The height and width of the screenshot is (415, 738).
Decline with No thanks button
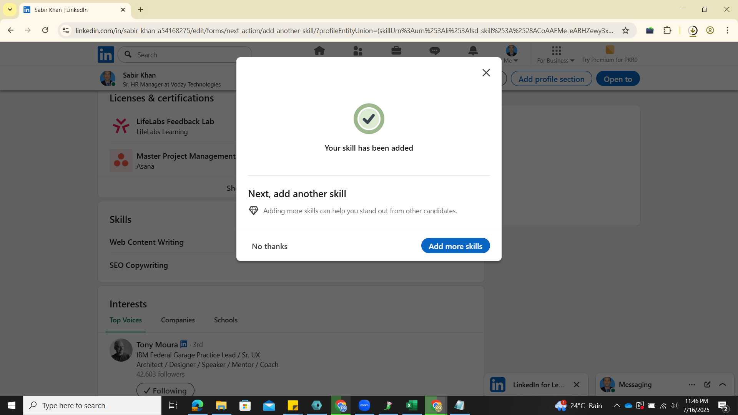269,246
